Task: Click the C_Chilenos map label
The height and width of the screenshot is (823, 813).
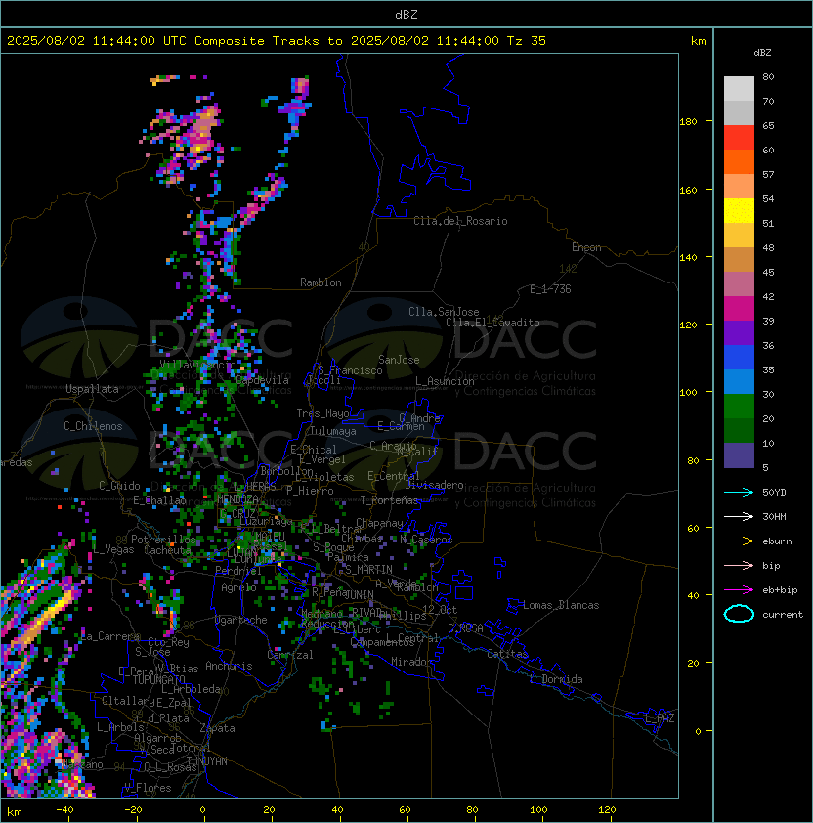Action: (93, 426)
